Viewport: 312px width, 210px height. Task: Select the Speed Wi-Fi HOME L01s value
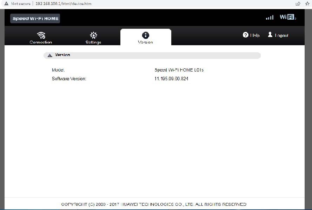[179, 70]
